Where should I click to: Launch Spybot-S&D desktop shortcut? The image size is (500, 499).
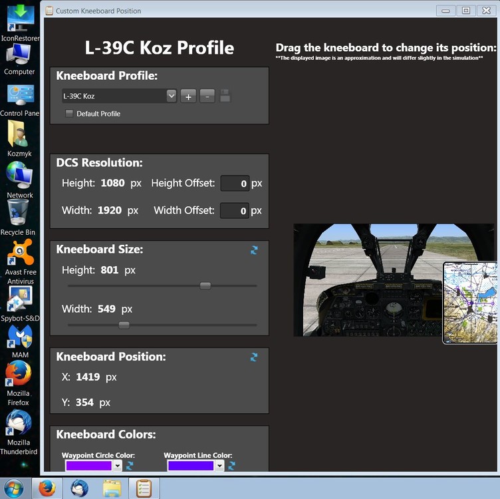click(x=20, y=304)
